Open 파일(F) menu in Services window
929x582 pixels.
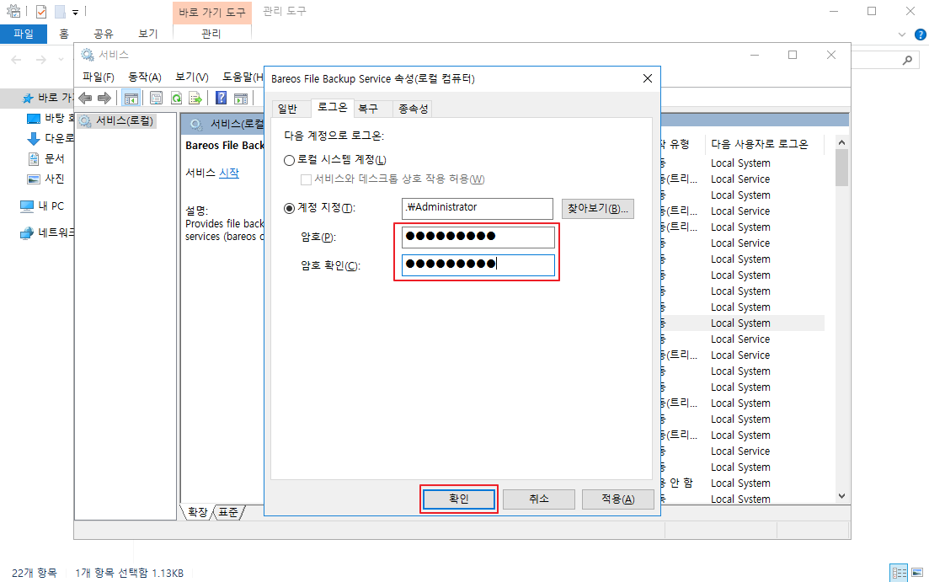(99, 77)
